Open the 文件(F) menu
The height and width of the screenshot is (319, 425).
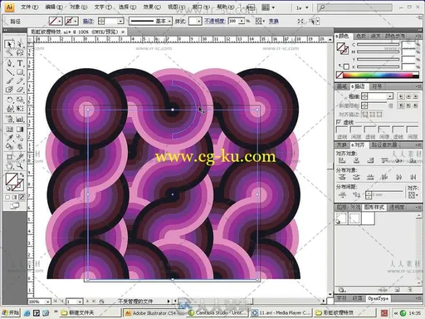tap(30, 7)
